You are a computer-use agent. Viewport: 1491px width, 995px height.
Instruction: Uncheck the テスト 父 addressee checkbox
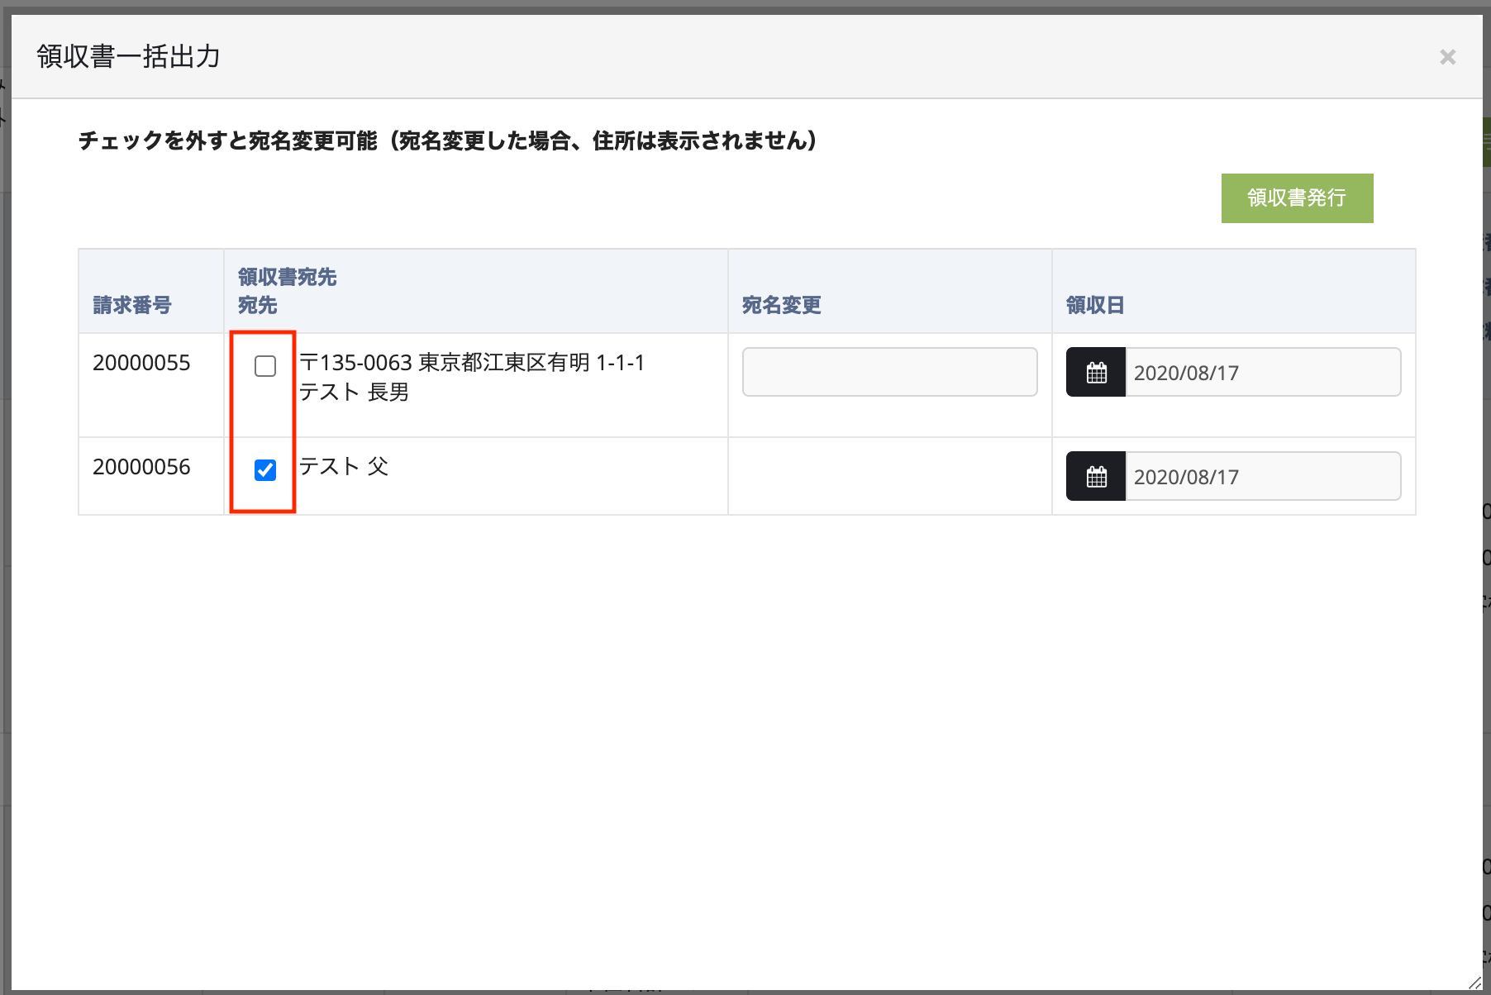(x=265, y=470)
